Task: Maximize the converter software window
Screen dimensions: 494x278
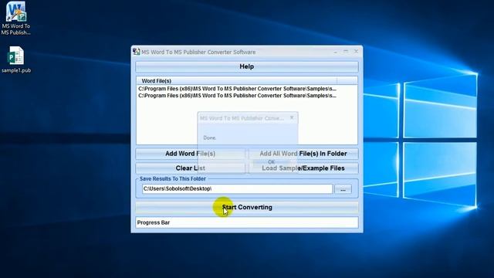Action: [x=346, y=52]
